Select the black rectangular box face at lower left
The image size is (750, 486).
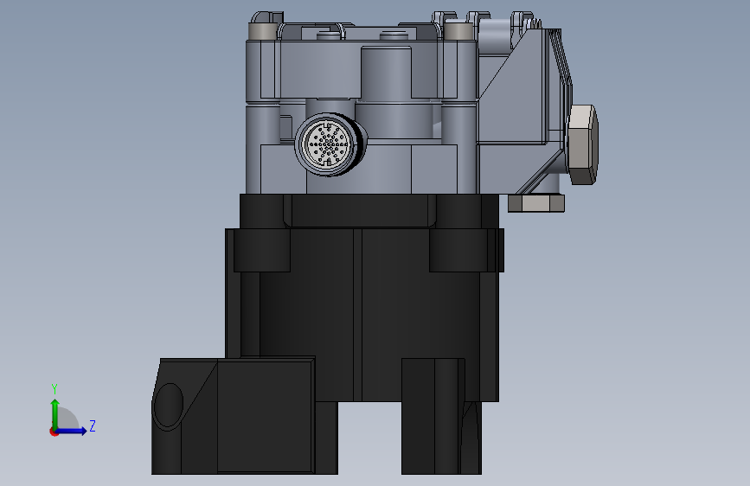click(265, 417)
